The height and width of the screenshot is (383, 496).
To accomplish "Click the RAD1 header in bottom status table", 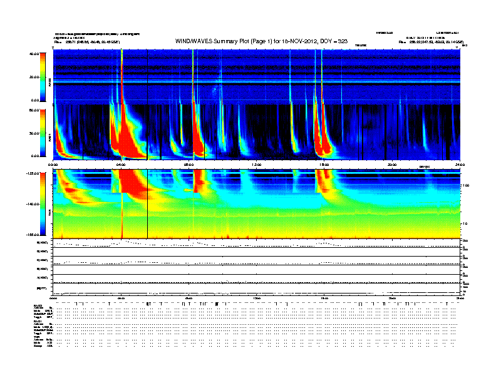I will click(38, 322).
